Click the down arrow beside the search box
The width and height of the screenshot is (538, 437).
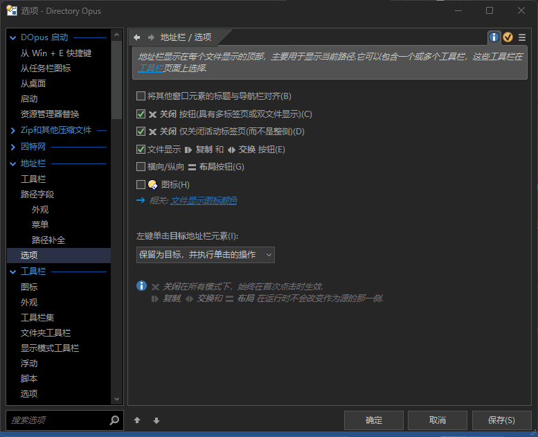(x=156, y=420)
